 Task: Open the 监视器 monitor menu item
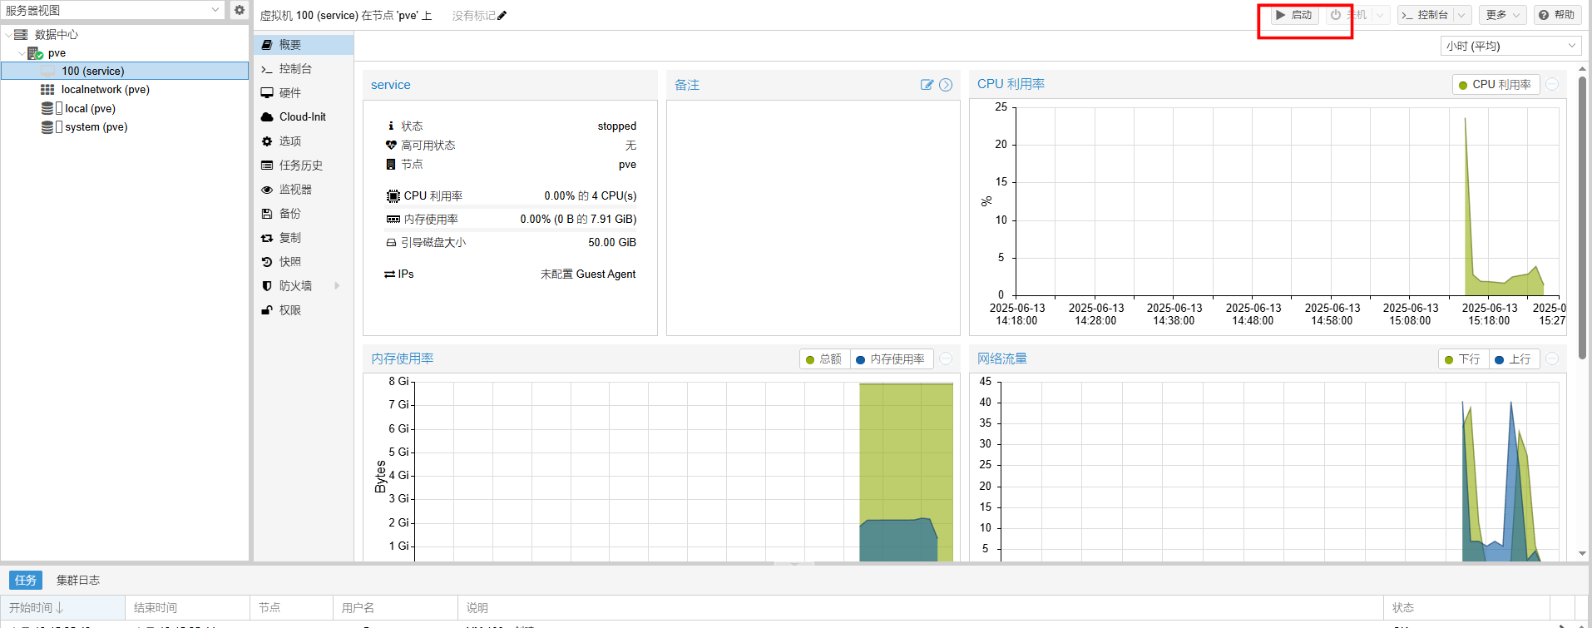(x=304, y=190)
